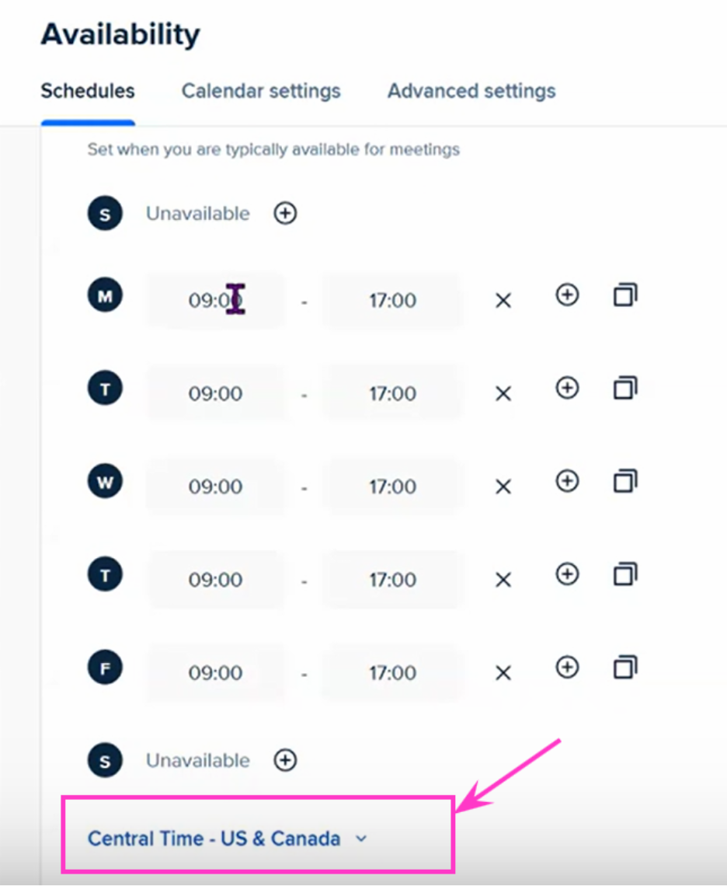Copy Monday's hours to other days
Screen dimensions: 727x886
coord(625,295)
